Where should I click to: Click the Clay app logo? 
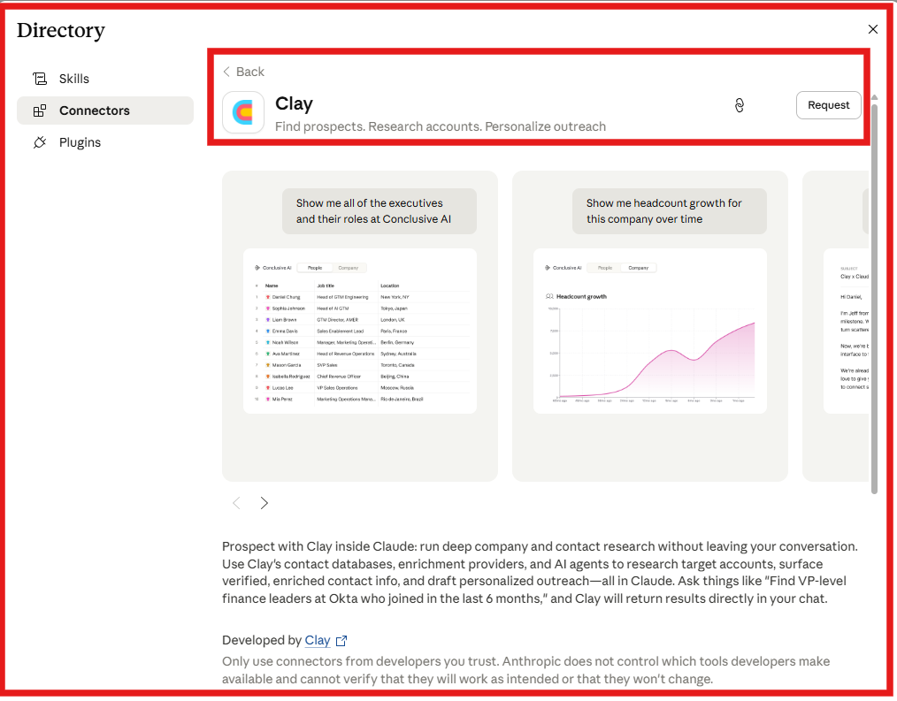[243, 112]
